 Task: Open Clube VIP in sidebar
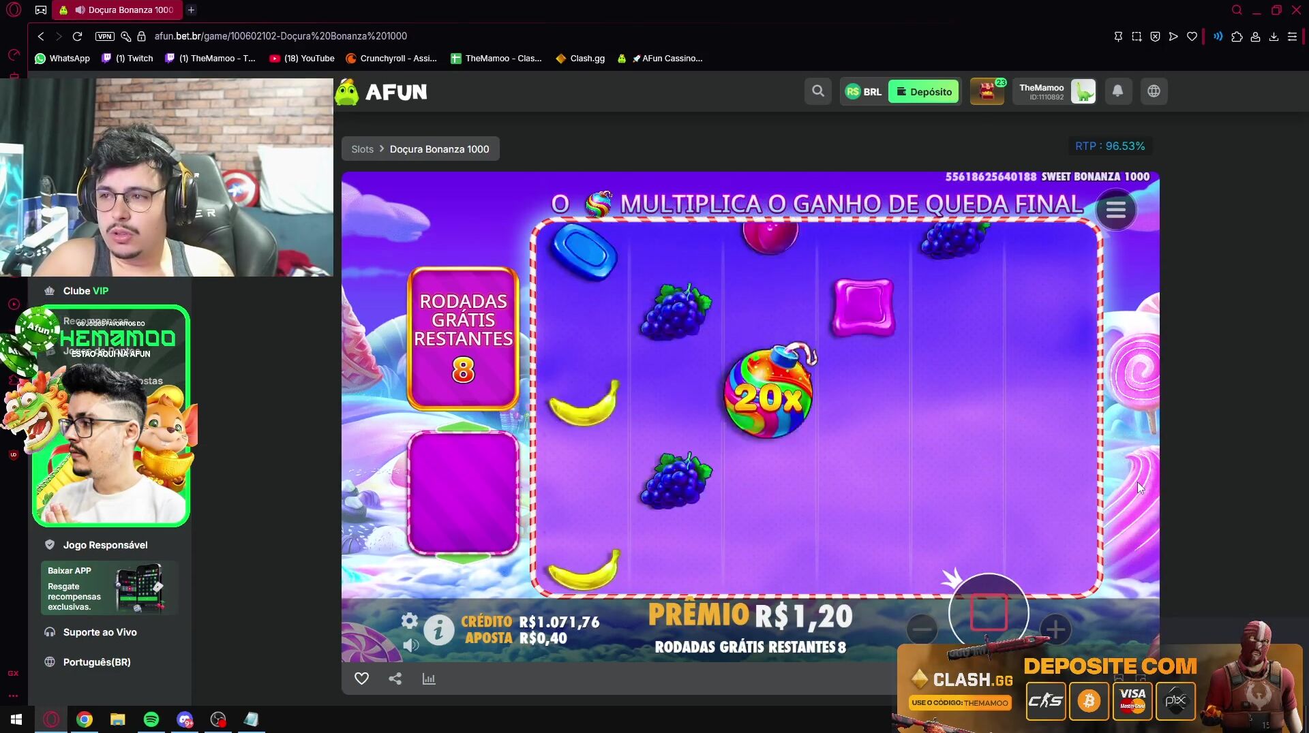[85, 291]
